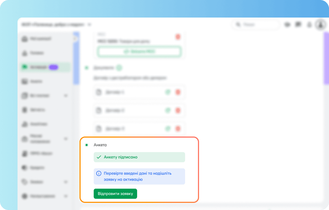Click green icon on second contract row
This screenshot has width=329, height=210.
click(x=168, y=110)
